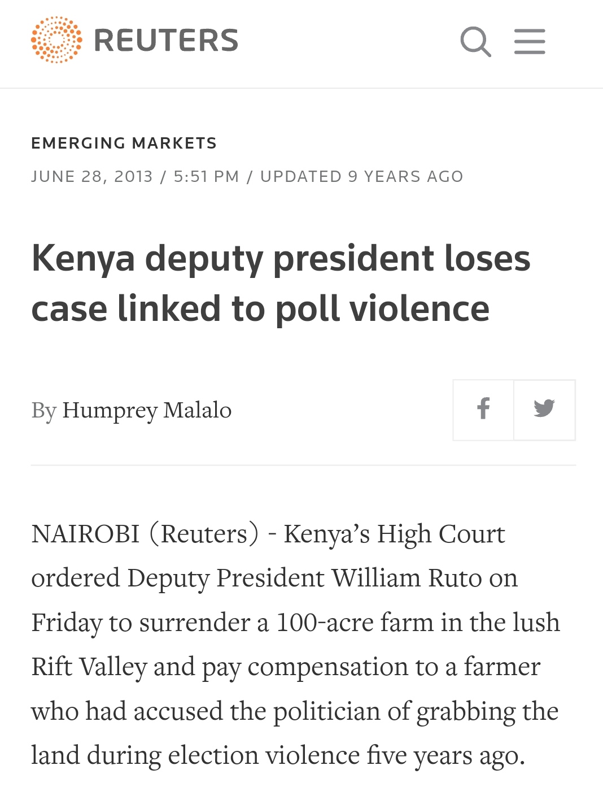Share the article on Twitter
Image resolution: width=603 pixels, height=787 pixels.
[x=544, y=410]
